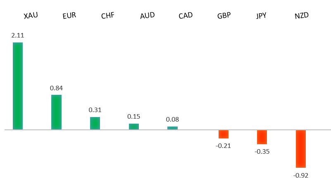Select the long orange NZD bar

tap(301, 149)
